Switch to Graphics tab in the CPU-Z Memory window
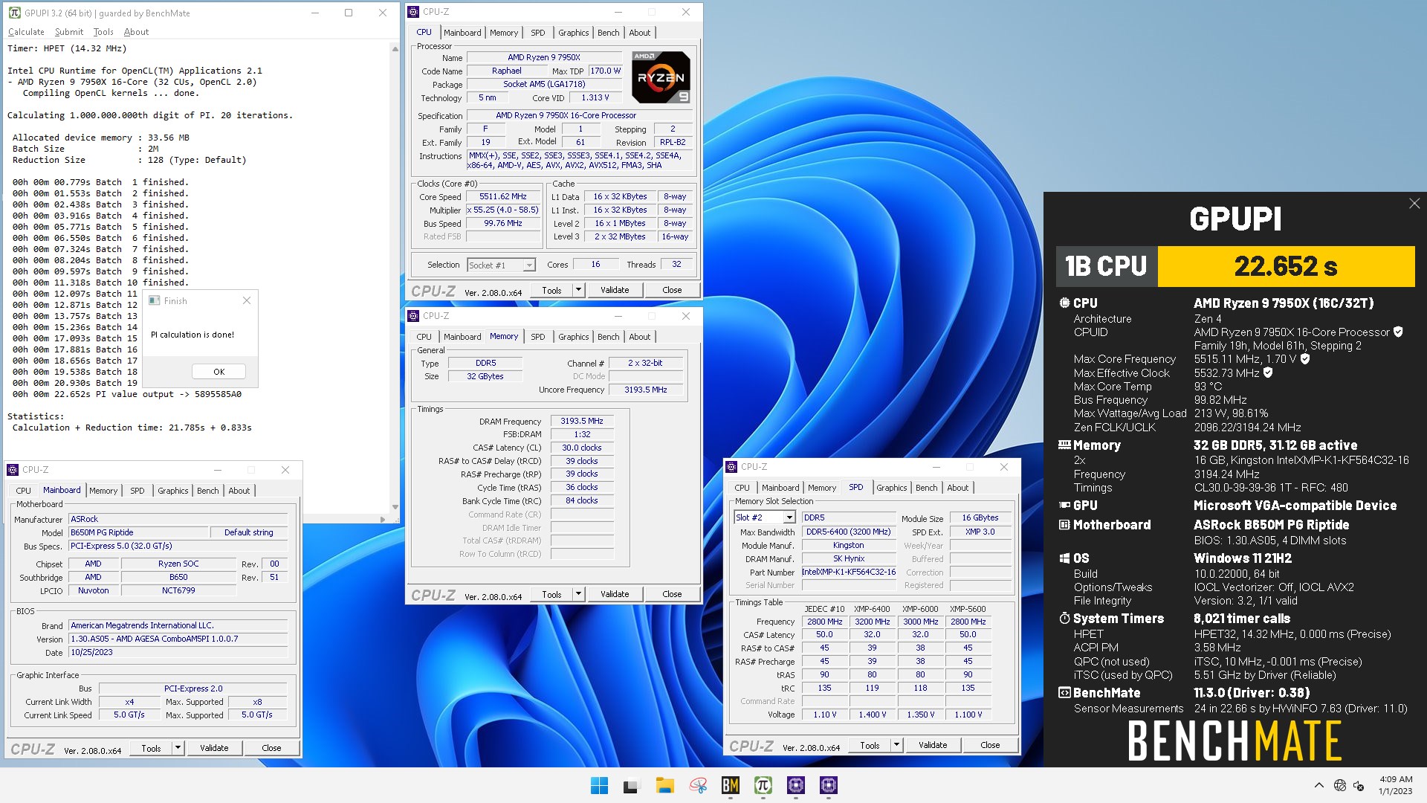Screen dimensions: 1427x803 573,337
